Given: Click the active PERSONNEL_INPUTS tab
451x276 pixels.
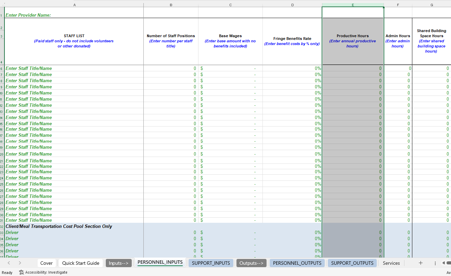Looking at the screenshot, I should coord(160,263).
